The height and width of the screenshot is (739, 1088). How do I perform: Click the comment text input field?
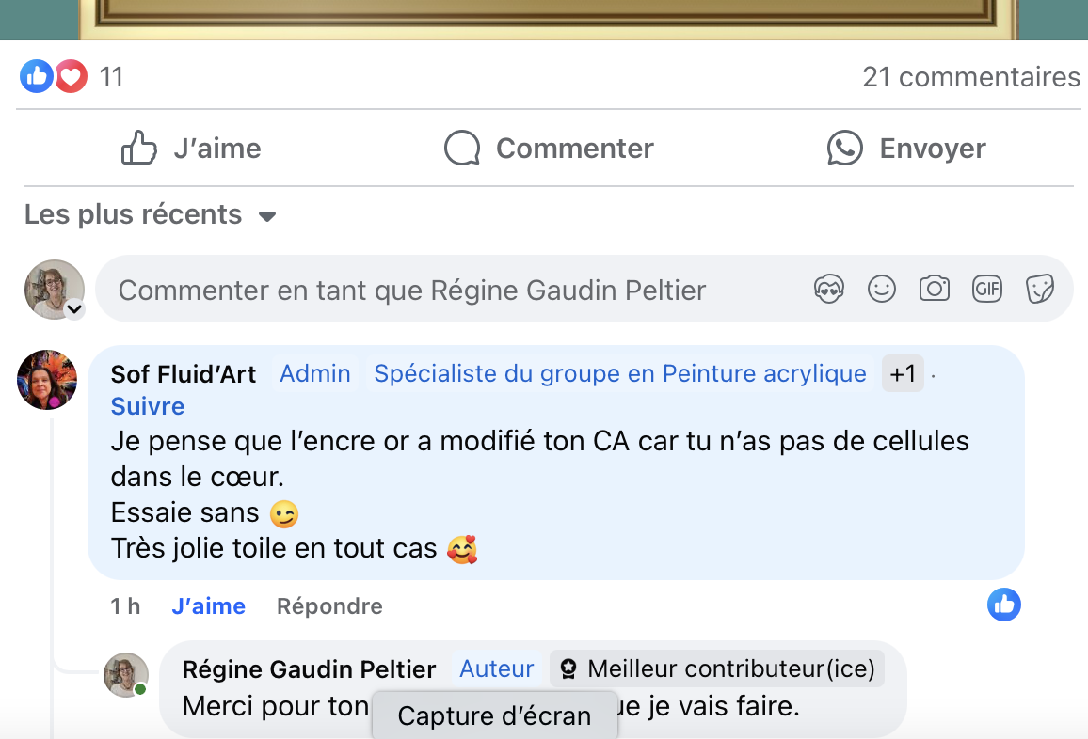tap(452, 290)
